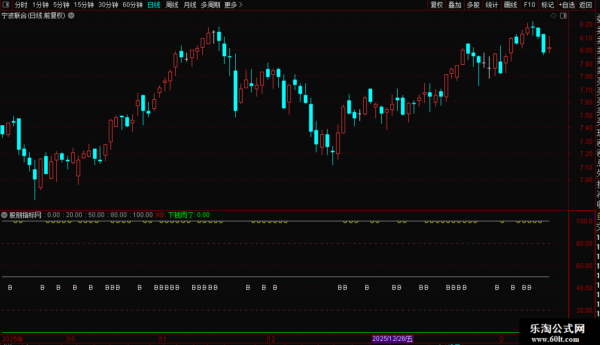Click the diamond icon at chart top-right
The image size is (600, 345).
[553, 16]
